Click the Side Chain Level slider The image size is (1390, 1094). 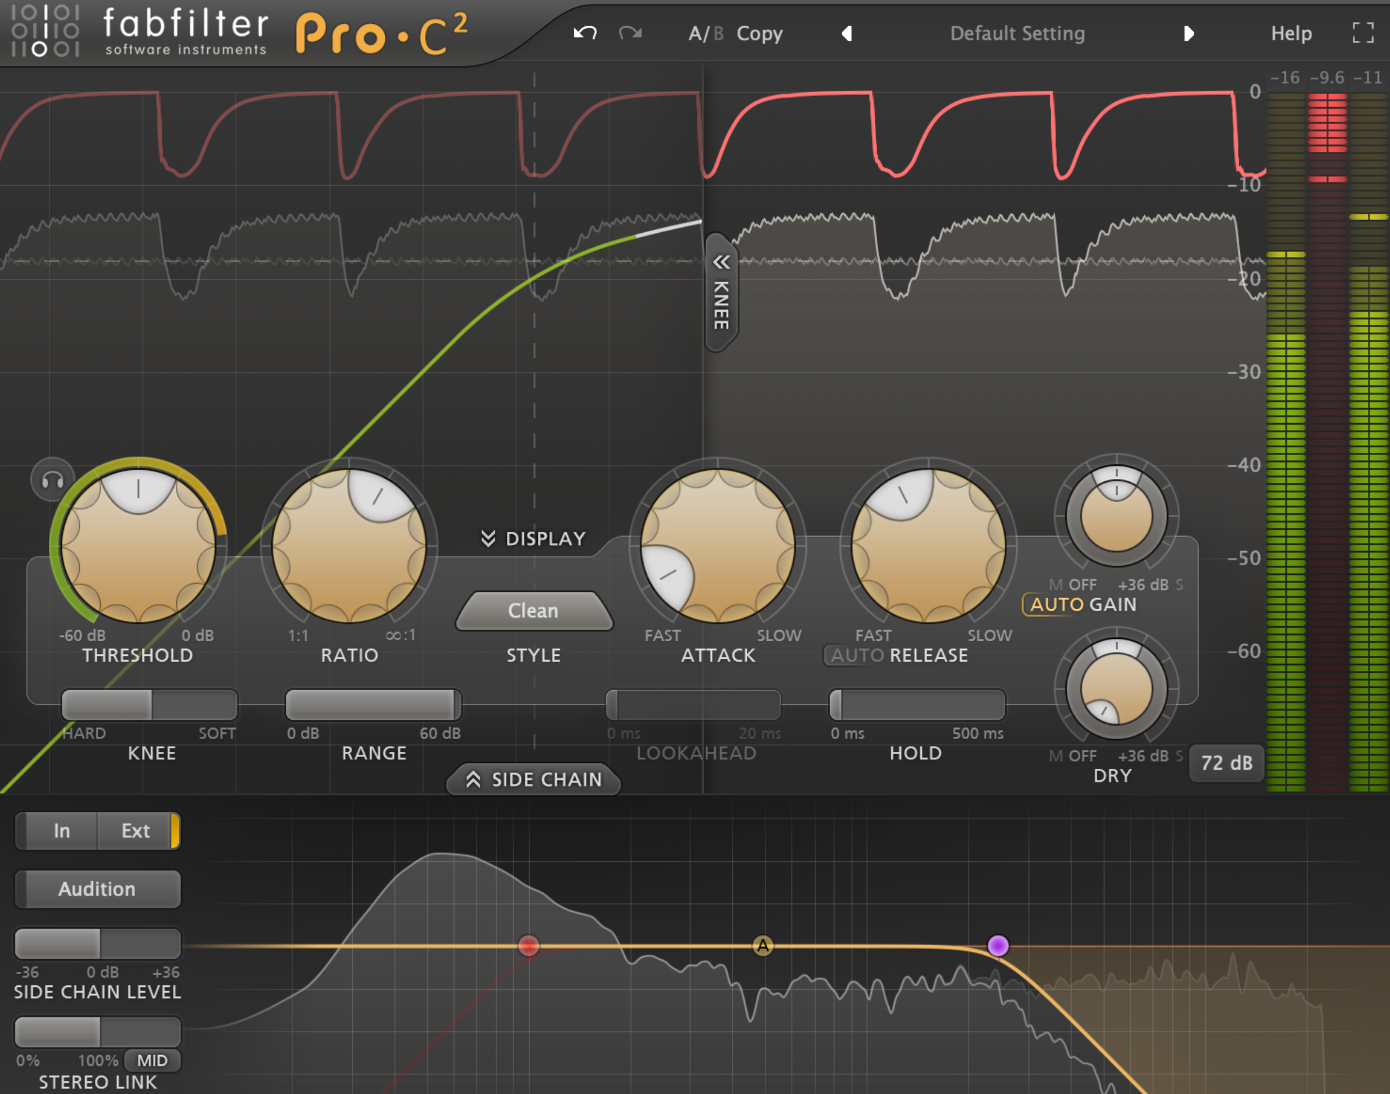[97, 944]
